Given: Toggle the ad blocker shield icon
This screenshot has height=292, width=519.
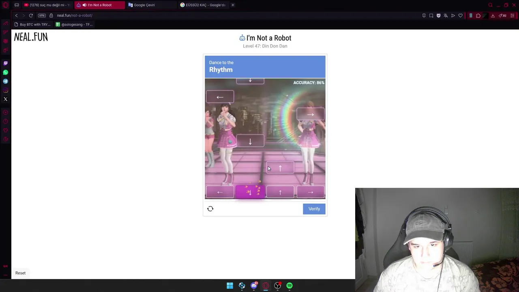Looking at the screenshot, I should point(438,15).
